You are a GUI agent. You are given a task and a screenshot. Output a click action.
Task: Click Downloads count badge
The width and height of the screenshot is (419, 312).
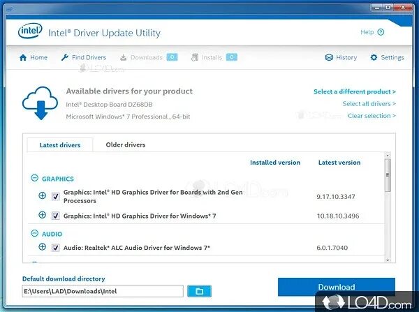point(172,57)
